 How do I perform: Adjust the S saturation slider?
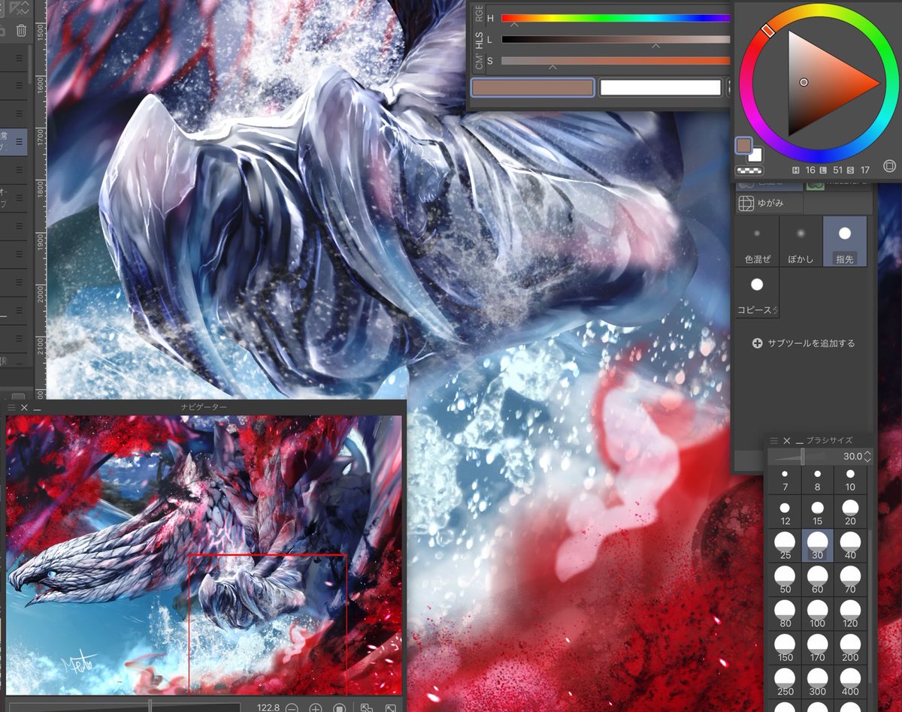(616, 61)
